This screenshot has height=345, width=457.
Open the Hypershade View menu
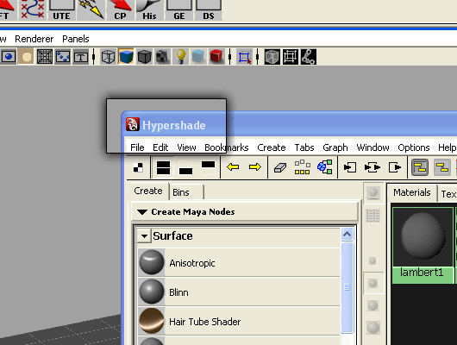(186, 147)
